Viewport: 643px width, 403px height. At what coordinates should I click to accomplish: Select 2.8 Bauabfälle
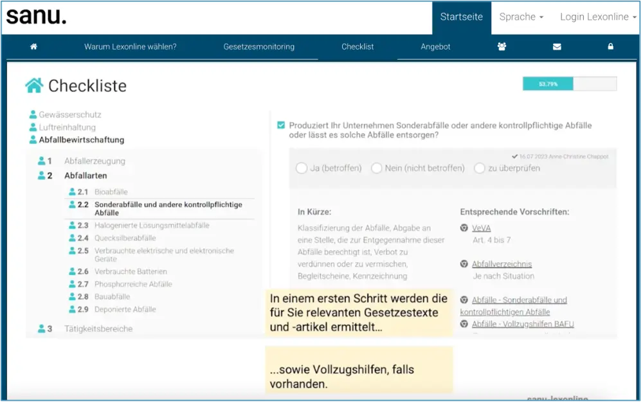(113, 296)
